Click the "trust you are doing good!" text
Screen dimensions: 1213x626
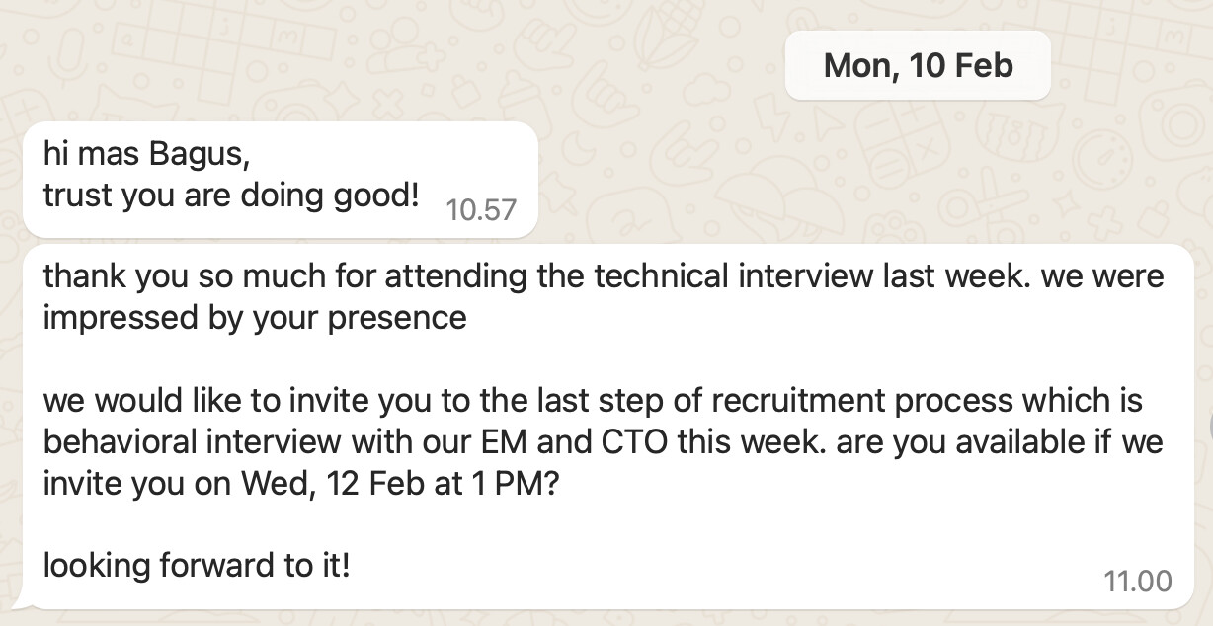pyautogui.click(x=232, y=196)
